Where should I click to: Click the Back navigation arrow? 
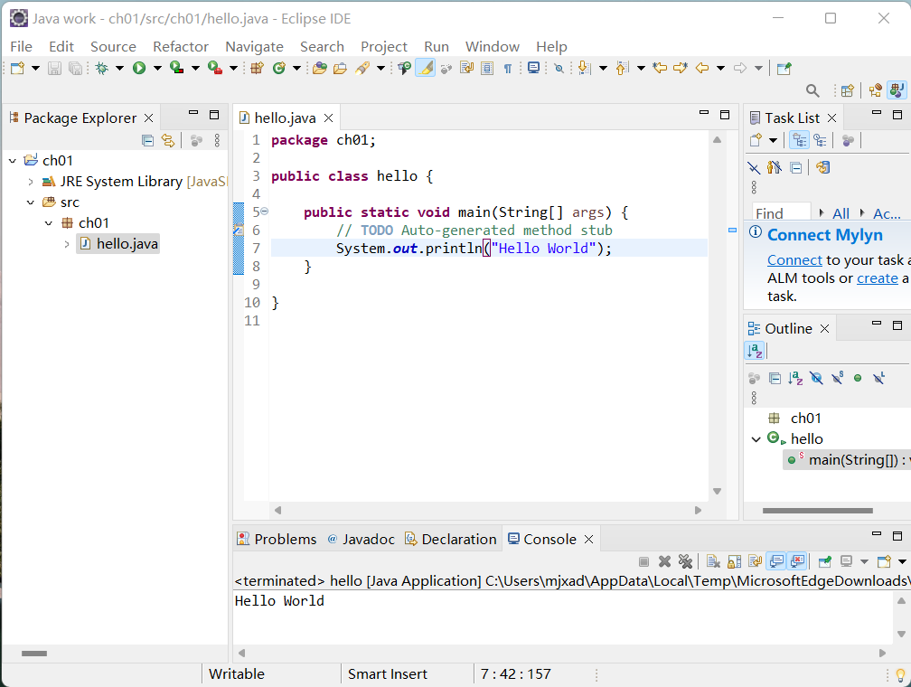(x=702, y=68)
